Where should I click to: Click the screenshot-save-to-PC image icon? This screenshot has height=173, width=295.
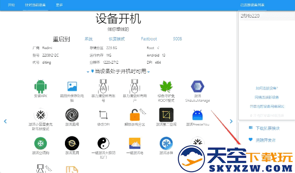72,86
